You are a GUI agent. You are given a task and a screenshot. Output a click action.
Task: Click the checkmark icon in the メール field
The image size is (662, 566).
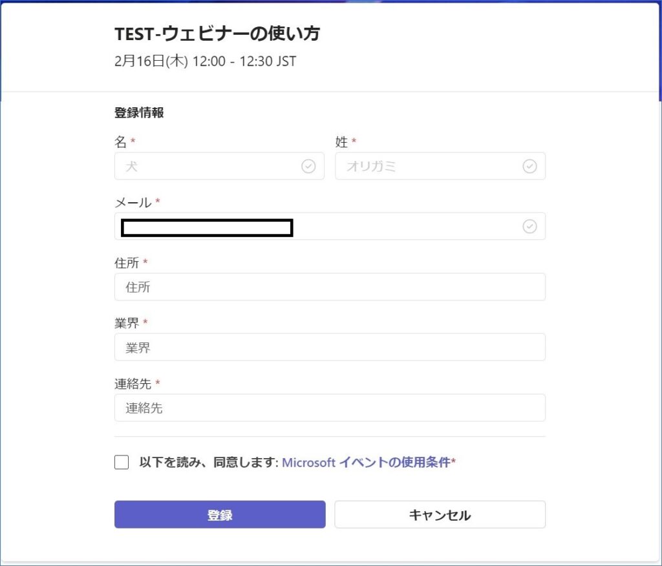(x=529, y=226)
